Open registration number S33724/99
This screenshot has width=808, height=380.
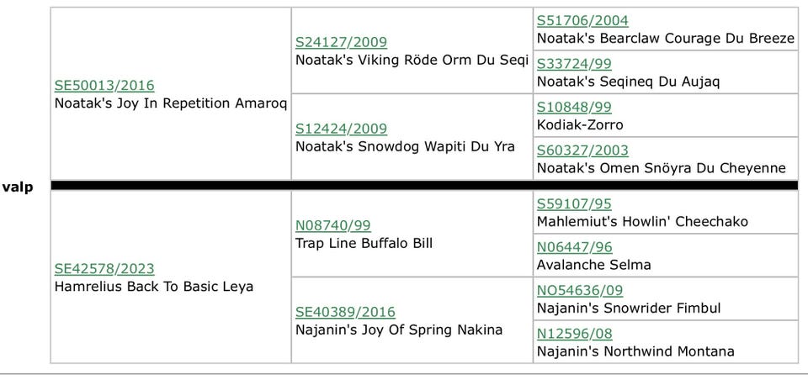(x=574, y=64)
